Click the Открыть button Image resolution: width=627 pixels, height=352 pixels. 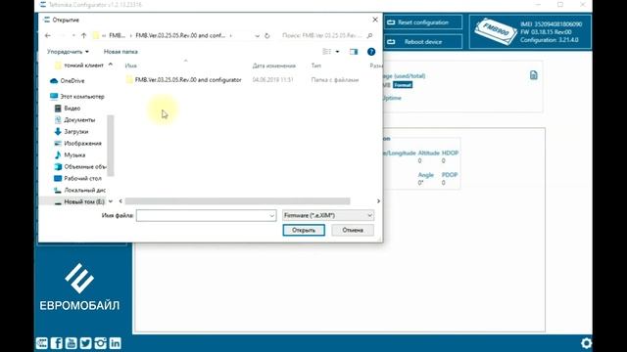(304, 230)
